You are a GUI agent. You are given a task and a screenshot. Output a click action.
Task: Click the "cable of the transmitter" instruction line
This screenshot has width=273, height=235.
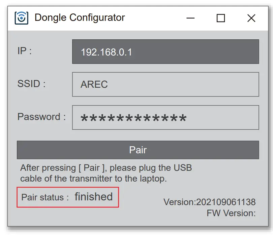(93, 179)
